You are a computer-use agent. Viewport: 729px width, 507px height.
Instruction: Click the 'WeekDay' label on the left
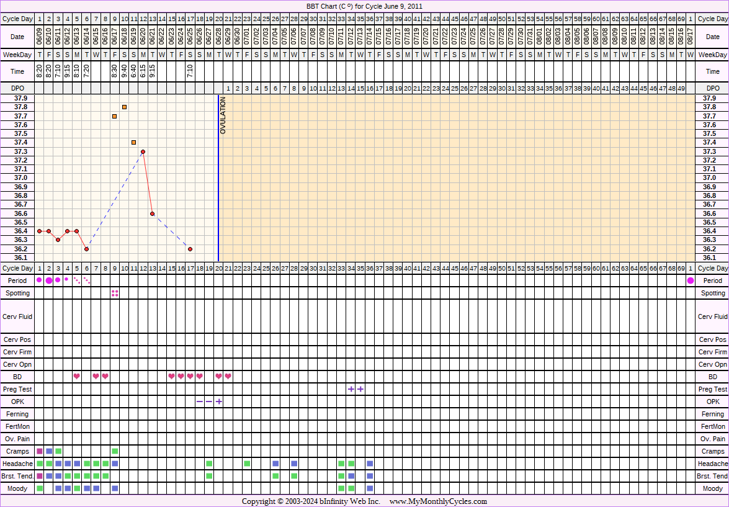pos(17,55)
